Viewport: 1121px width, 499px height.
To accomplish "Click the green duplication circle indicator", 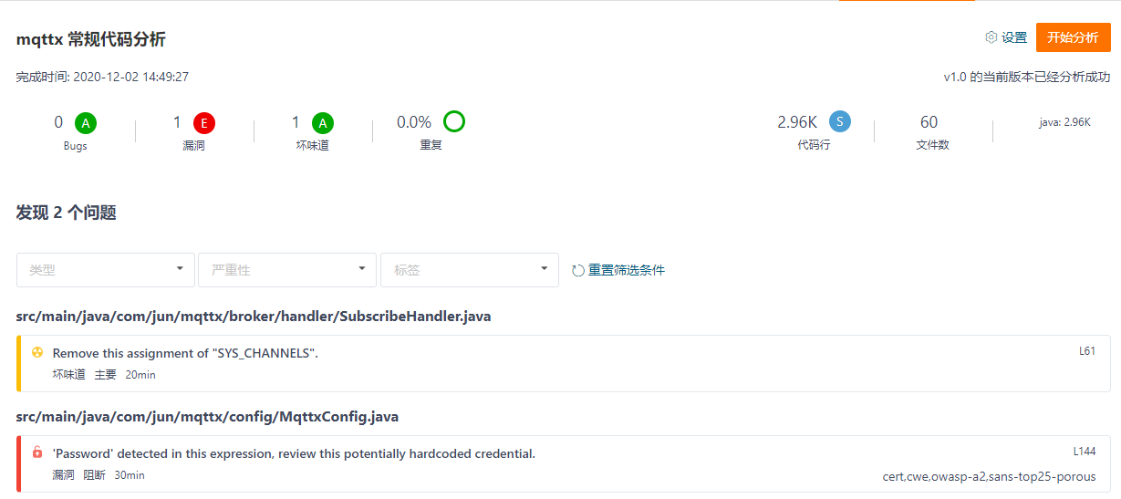I will (x=454, y=121).
